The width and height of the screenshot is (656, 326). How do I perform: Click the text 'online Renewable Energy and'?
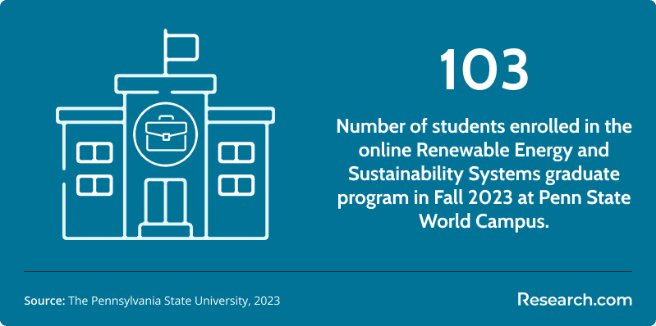(484, 151)
